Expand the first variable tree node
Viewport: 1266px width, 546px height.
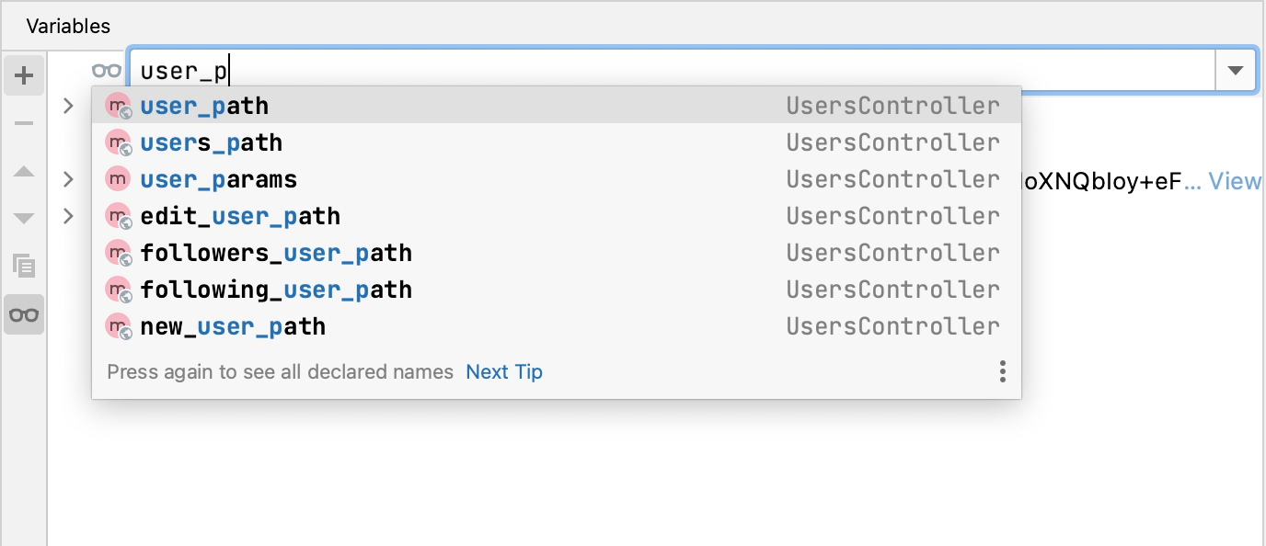tap(68, 106)
